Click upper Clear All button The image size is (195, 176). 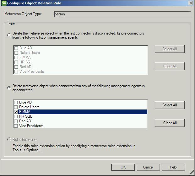tap(170, 66)
